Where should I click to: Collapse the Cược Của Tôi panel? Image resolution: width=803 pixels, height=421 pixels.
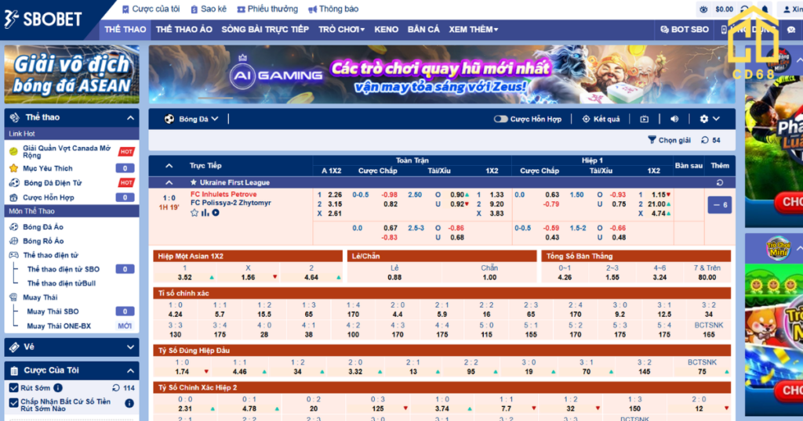coord(131,370)
